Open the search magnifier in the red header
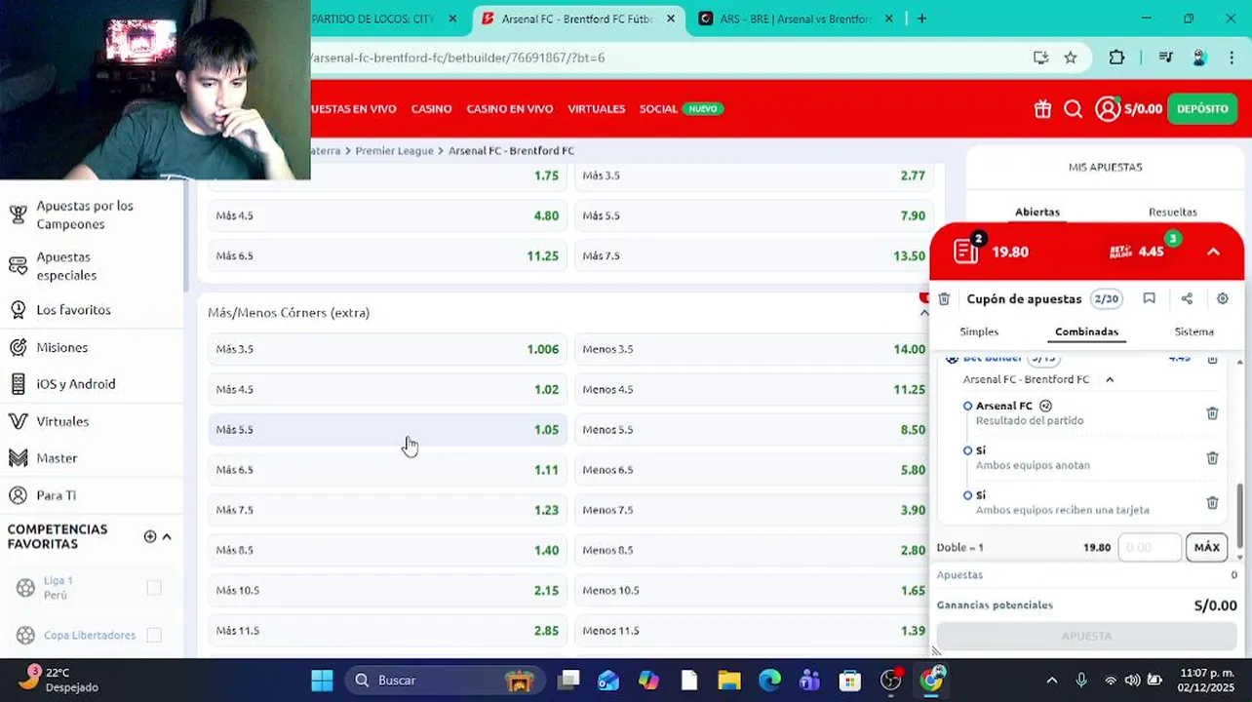Screen dimensions: 1252x702 [x=1074, y=109]
